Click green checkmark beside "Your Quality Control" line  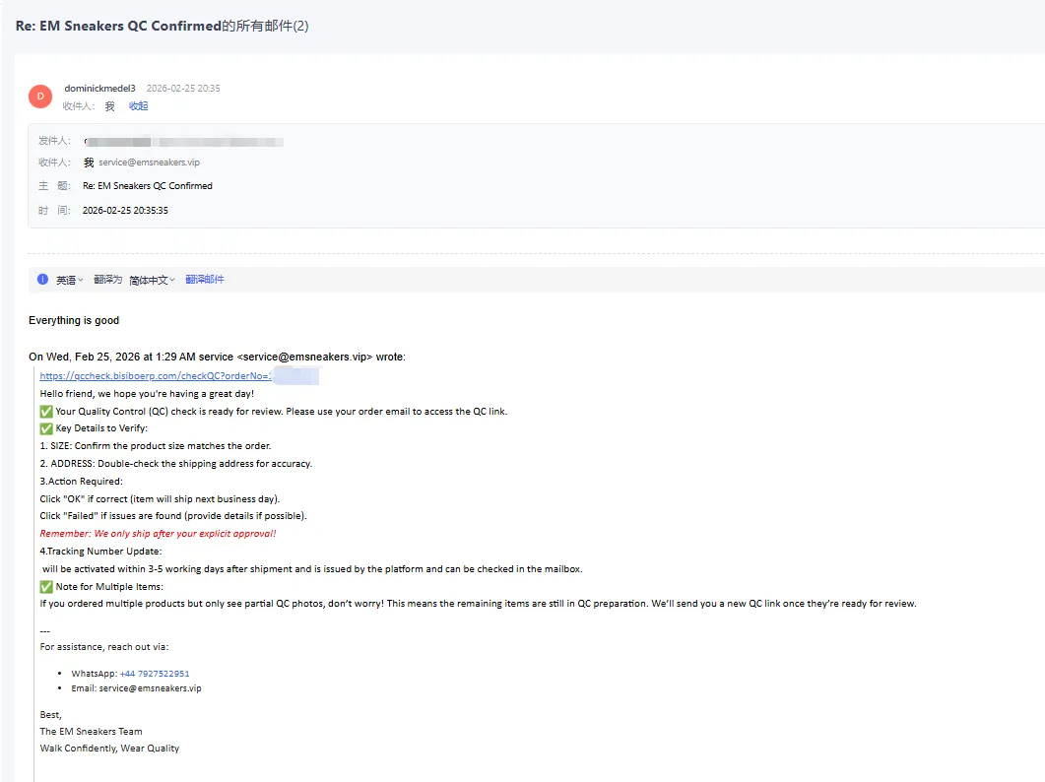click(x=46, y=412)
